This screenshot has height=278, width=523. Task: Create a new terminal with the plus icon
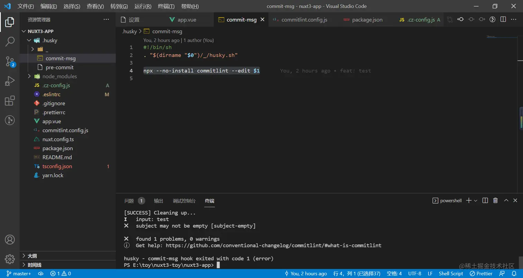point(469,200)
